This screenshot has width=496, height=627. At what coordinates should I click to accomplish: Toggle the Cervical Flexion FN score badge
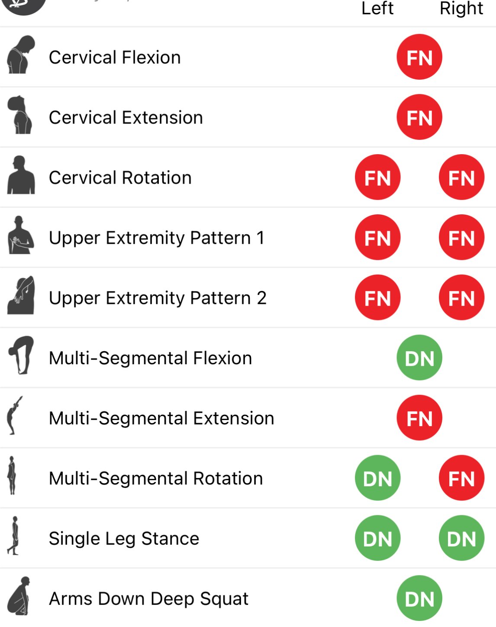click(419, 57)
